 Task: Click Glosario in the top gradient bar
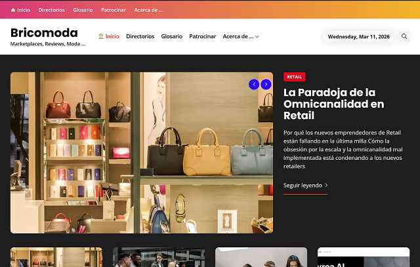[83, 10]
